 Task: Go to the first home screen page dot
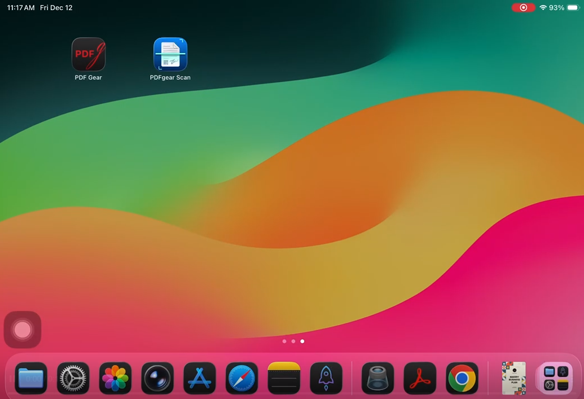[x=284, y=341]
